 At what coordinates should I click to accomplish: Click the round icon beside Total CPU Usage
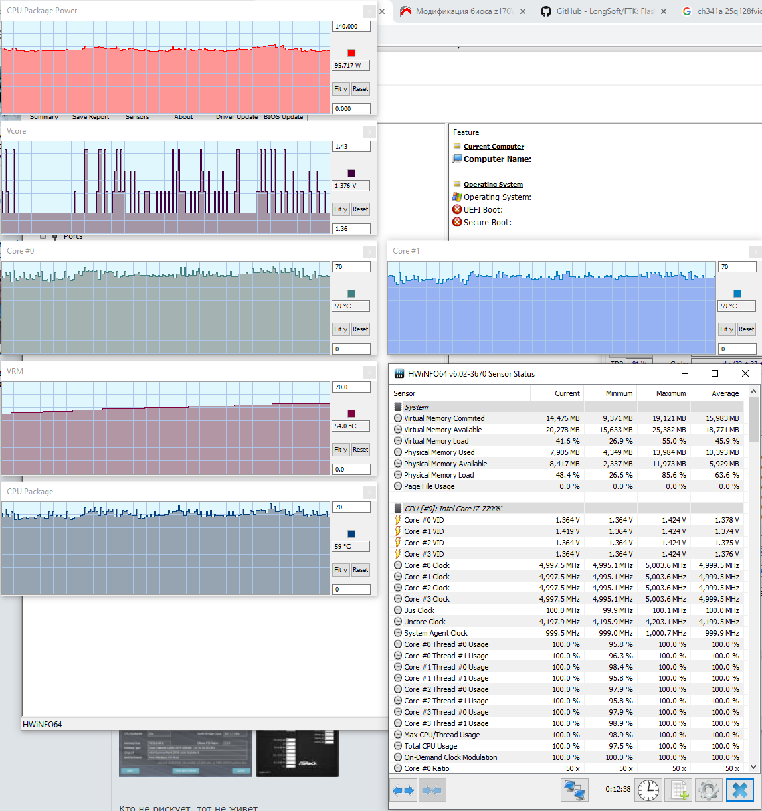pos(398,746)
